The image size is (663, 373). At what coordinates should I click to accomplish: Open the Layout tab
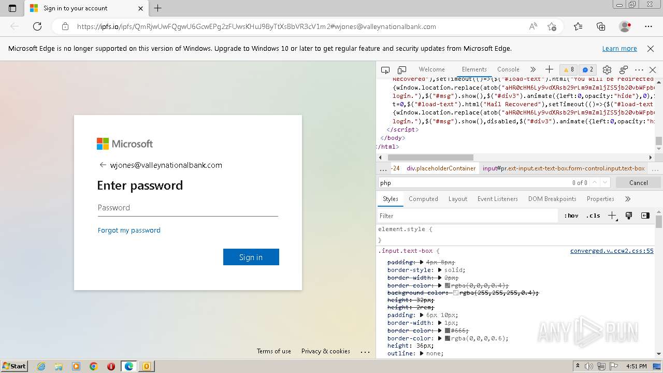(457, 199)
